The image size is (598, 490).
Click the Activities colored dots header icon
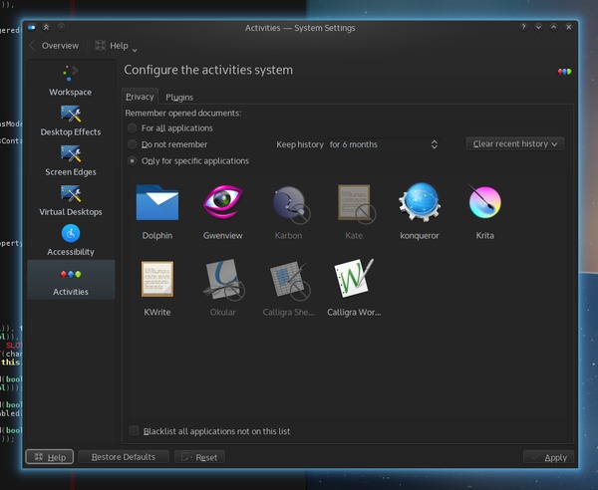(564, 72)
